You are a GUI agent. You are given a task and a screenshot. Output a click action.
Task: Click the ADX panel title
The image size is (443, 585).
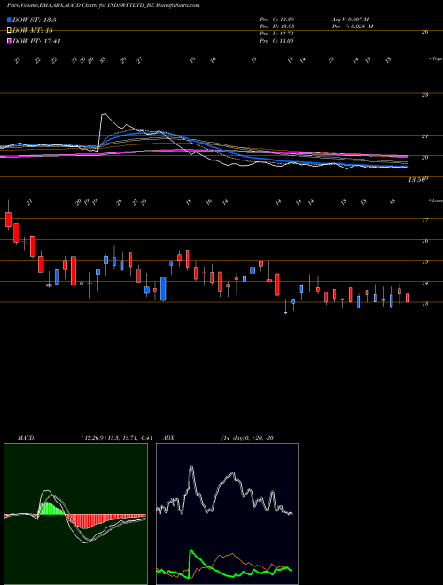tap(168, 438)
